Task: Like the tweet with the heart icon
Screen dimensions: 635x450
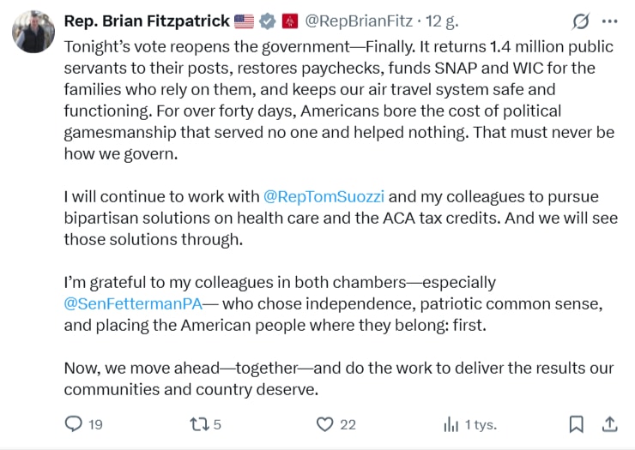Action: tap(324, 423)
